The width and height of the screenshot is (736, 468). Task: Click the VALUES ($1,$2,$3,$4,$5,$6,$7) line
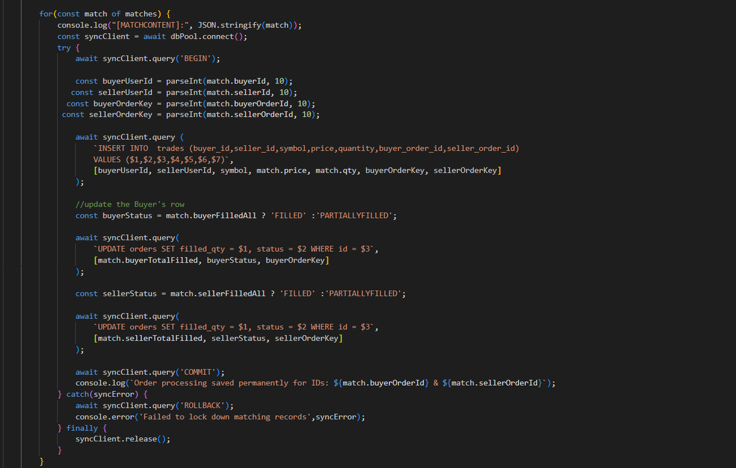coord(161,159)
